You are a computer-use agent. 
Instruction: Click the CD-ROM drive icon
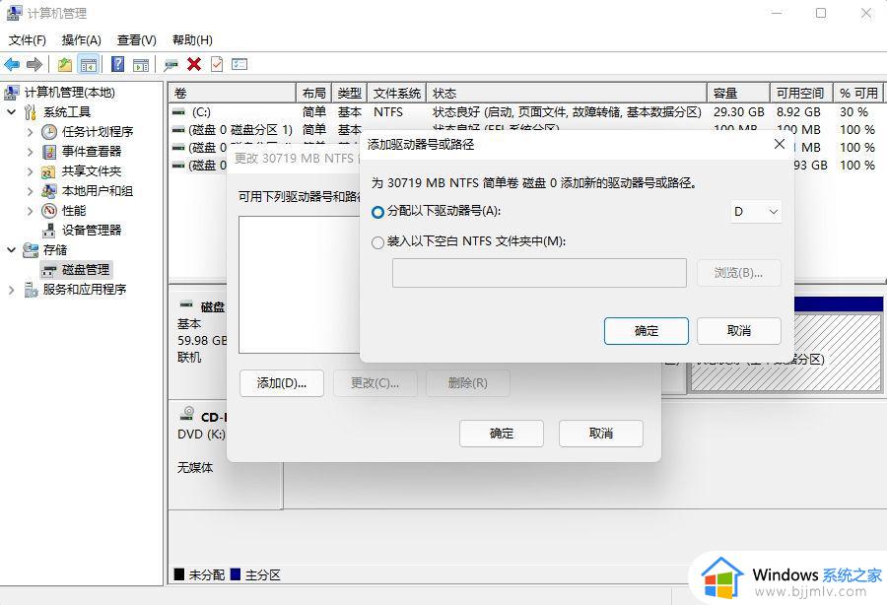coord(187,414)
